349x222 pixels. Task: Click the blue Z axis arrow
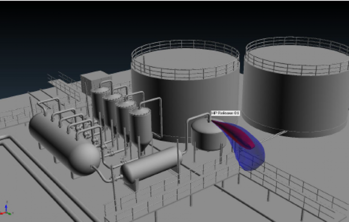(6, 206)
